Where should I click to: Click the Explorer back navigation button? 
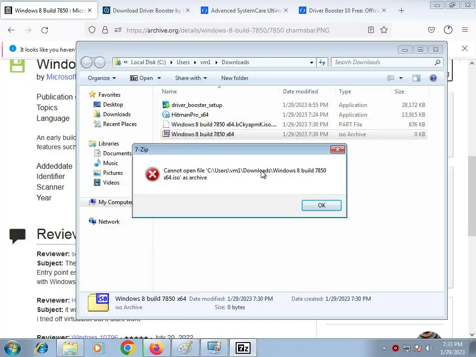click(x=86, y=62)
